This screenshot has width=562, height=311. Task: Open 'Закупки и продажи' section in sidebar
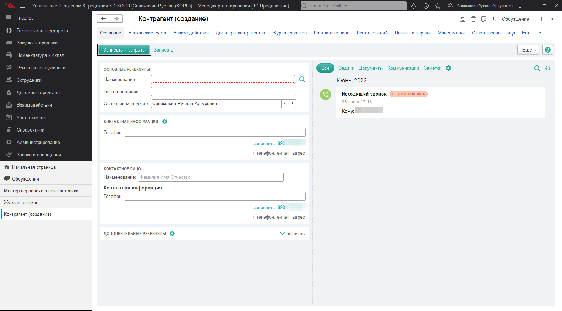point(37,43)
